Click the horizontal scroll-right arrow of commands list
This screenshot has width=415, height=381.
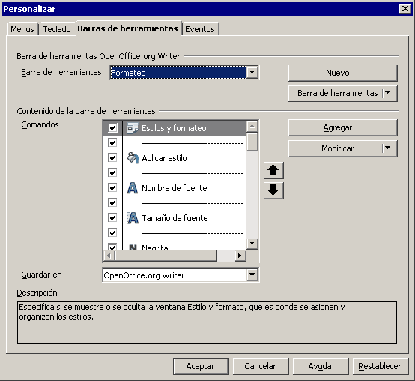point(240,256)
